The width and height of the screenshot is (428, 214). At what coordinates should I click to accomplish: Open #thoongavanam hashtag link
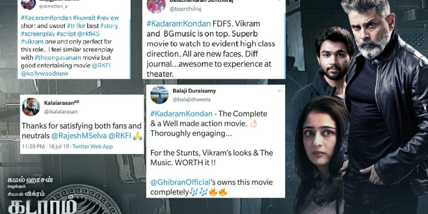53,58
